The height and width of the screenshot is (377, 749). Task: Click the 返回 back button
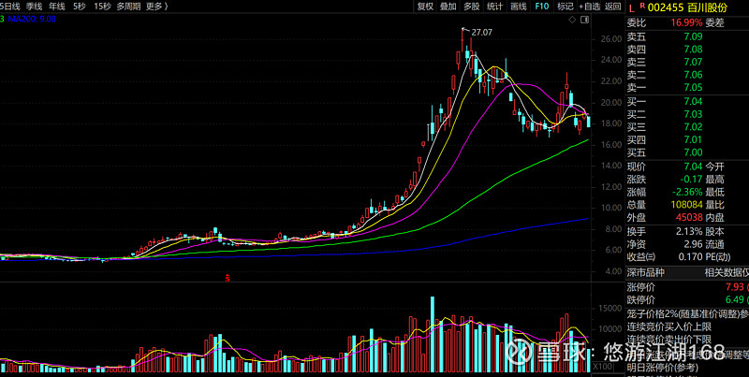pos(612,6)
